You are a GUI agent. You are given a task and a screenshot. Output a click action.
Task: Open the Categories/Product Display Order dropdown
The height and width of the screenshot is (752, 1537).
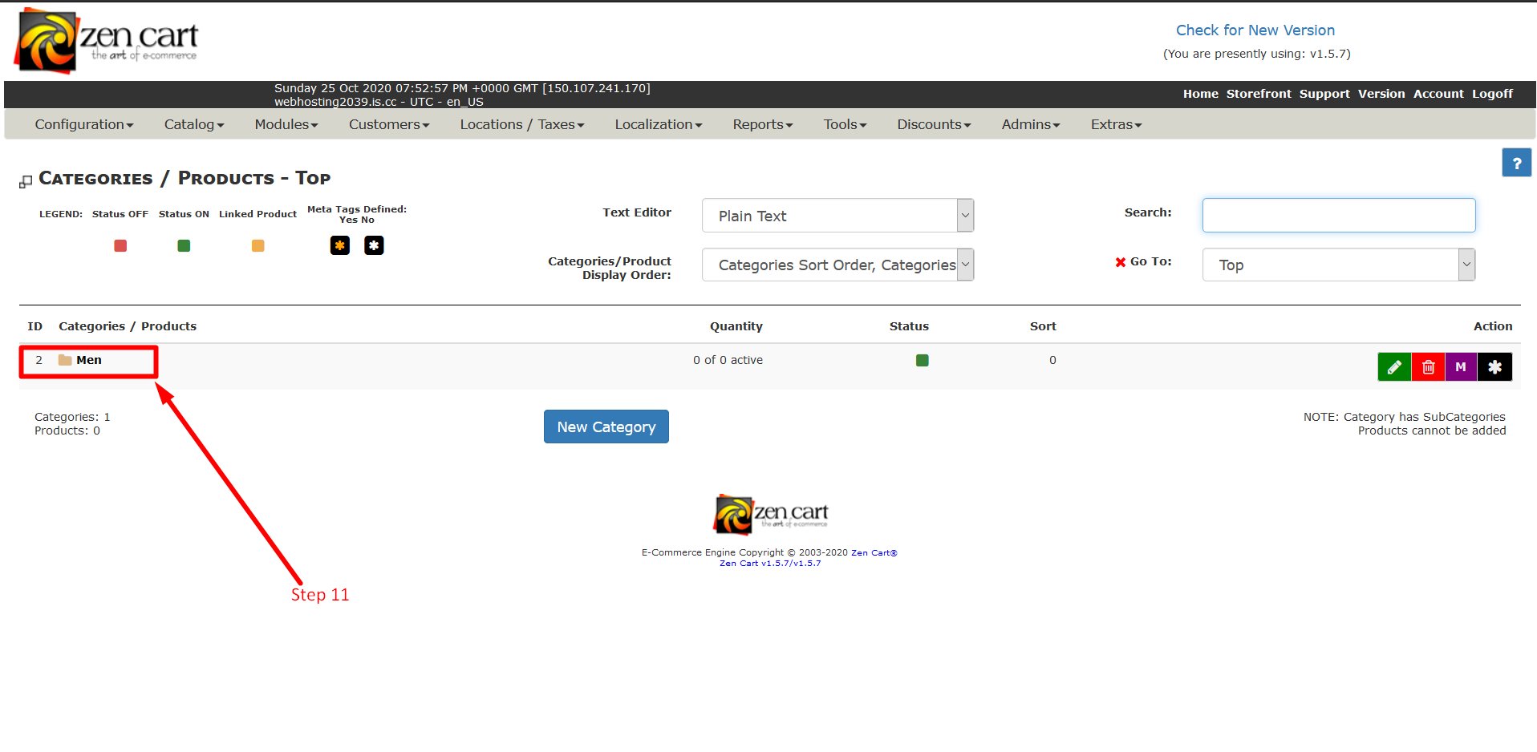pyautogui.click(x=837, y=265)
